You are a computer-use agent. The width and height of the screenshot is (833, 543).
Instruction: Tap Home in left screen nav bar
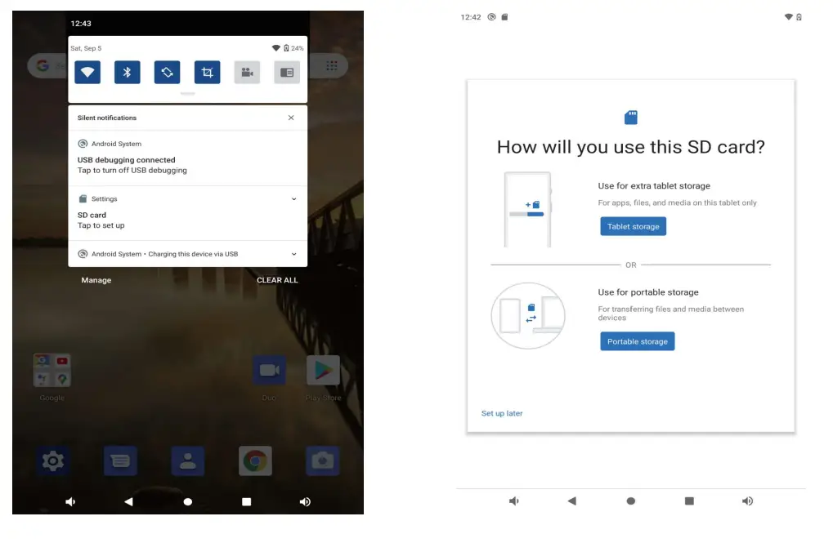pyautogui.click(x=187, y=501)
